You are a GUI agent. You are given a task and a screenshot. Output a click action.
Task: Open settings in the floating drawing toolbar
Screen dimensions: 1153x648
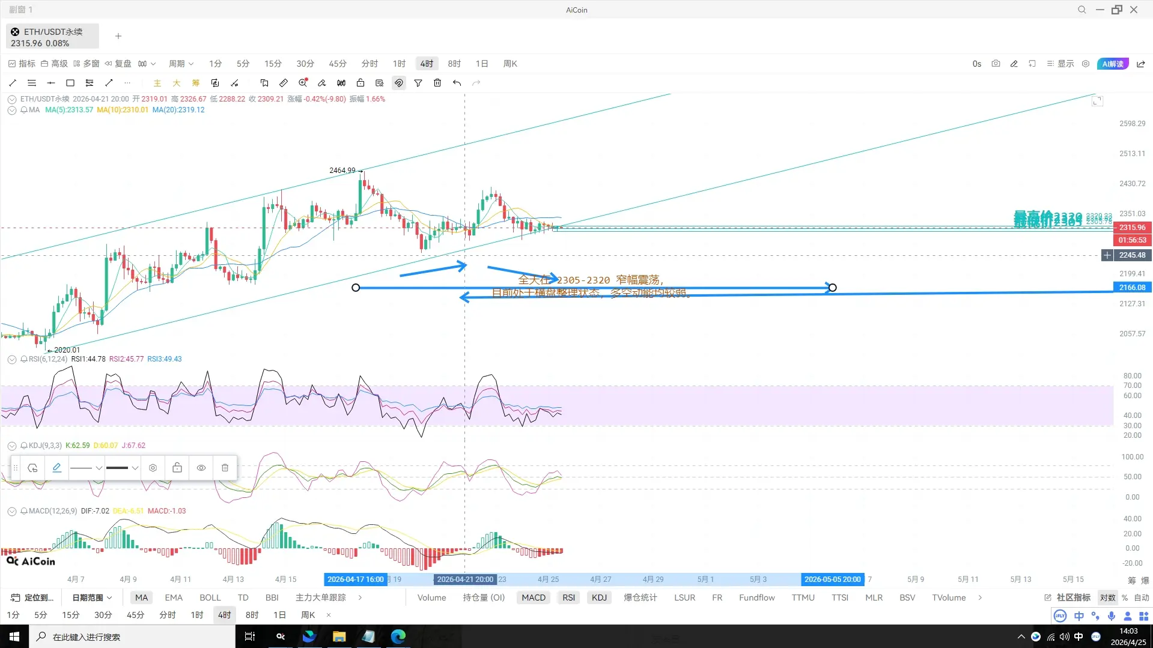pos(153,468)
